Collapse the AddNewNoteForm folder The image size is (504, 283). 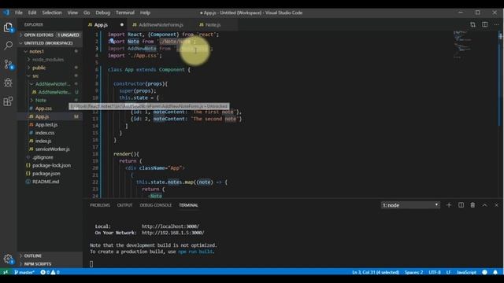(50, 84)
